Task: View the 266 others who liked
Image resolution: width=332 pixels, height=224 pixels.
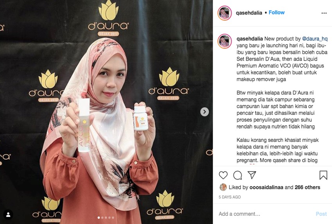Action: pos(307,187)
